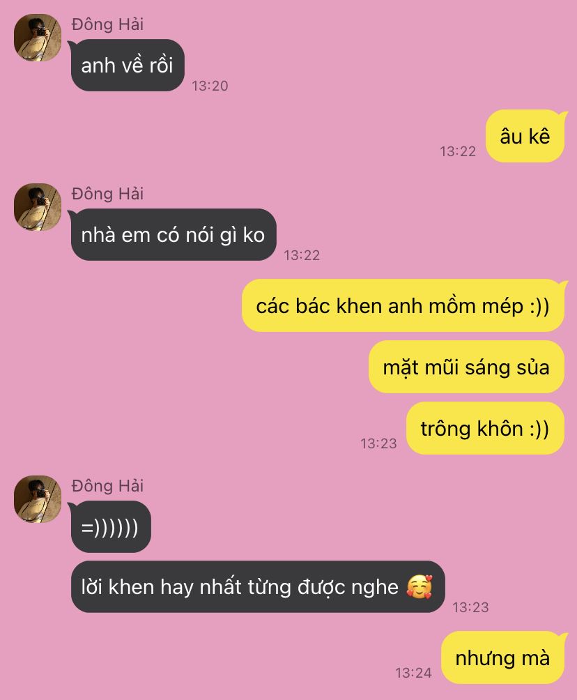Tap the 13:24 timestamp next to 'nhưng mà'
Viewport: 577px width, 700px height.
pos(413,673)
